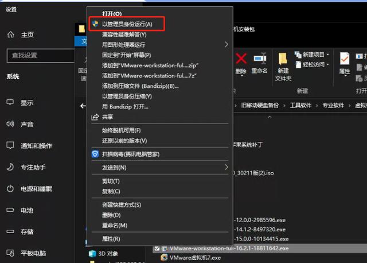Click the 显示 display monitor icon
Viewport: 367px width, 263px height.
pos(10,102)
